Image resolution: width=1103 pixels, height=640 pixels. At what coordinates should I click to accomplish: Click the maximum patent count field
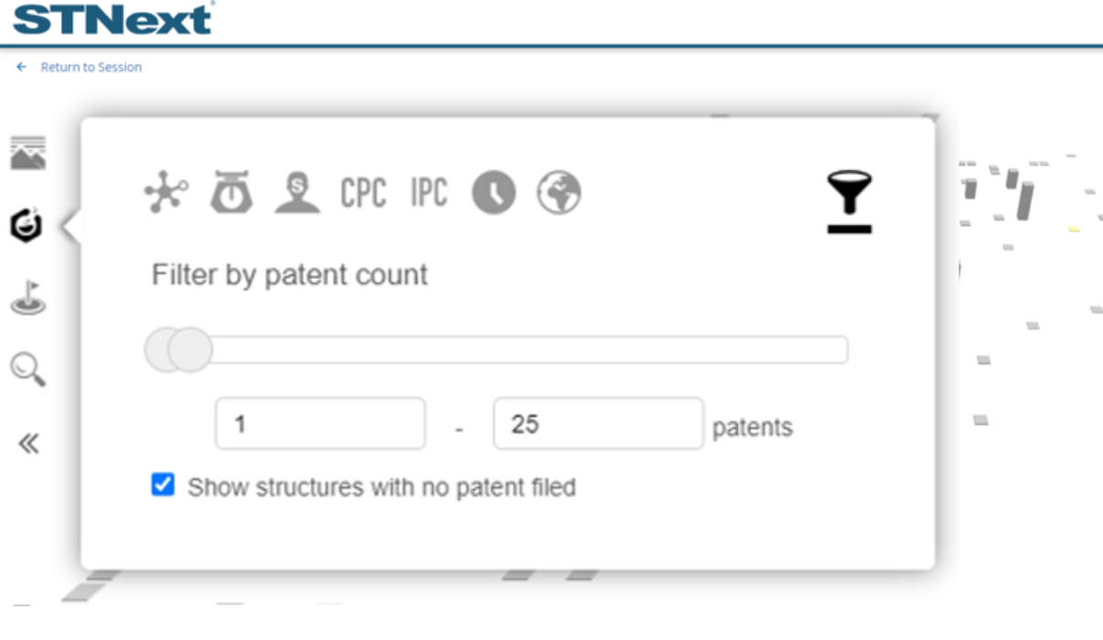tap(598, 424)
